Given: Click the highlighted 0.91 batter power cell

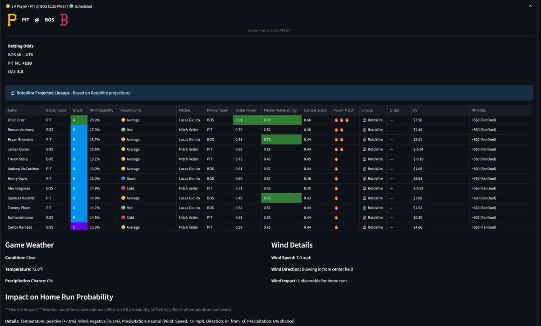Looking at the screenshot, I should coord(247,120).
